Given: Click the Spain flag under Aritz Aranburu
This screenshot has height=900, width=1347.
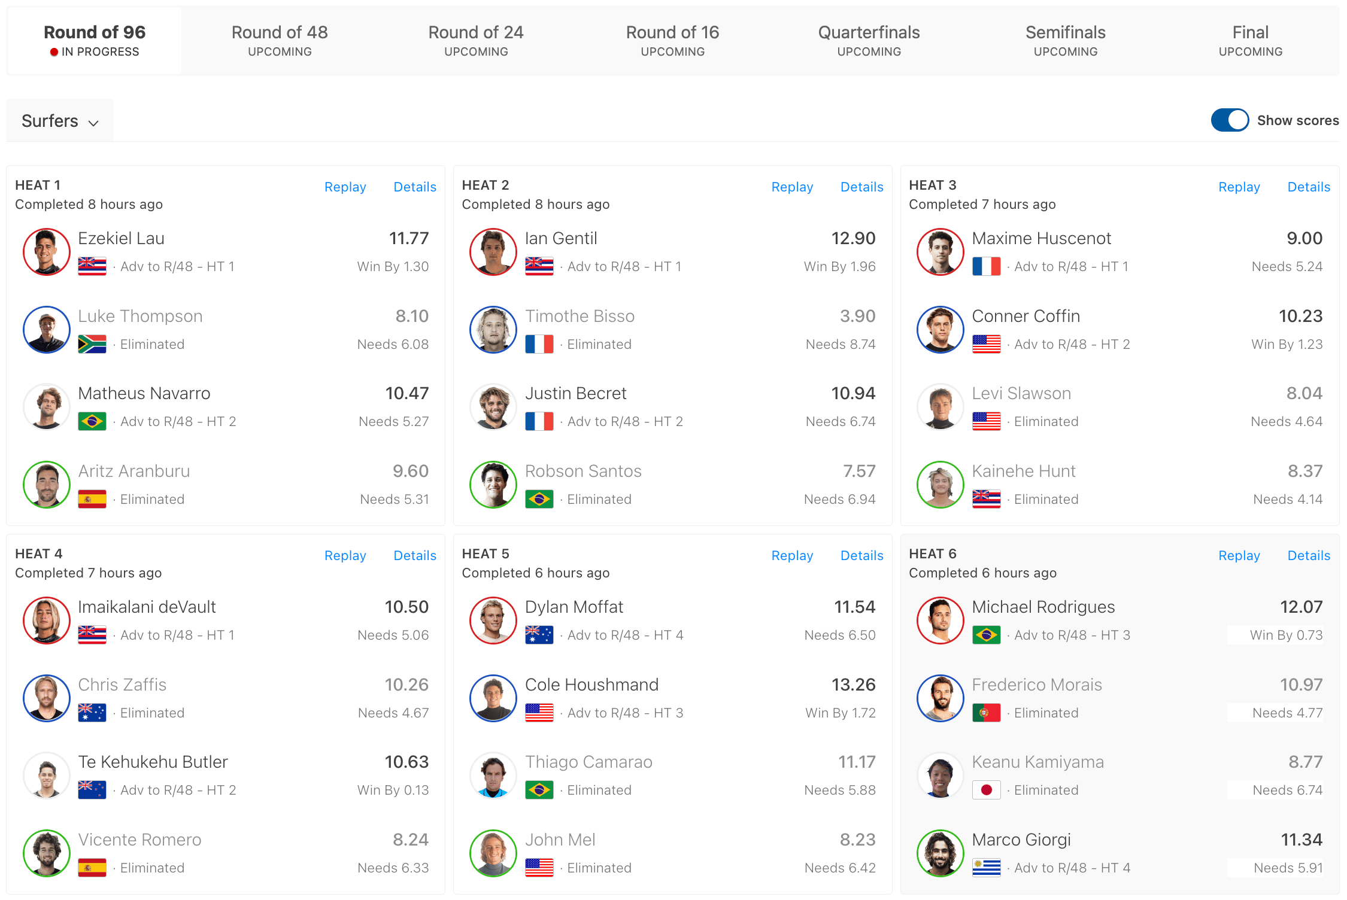Looking at the screenshot, I should [x=92, y=499].
